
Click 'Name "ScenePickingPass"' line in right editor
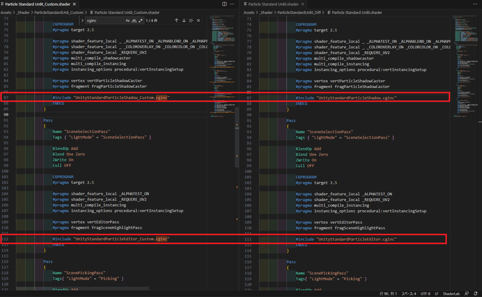click(x=322, y=273)
